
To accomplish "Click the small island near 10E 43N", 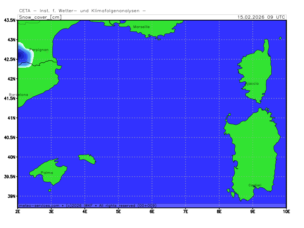I will (x=280, y=38).
